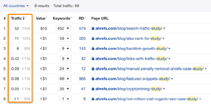Open the 59 keywords dropdown

point(65,38)
